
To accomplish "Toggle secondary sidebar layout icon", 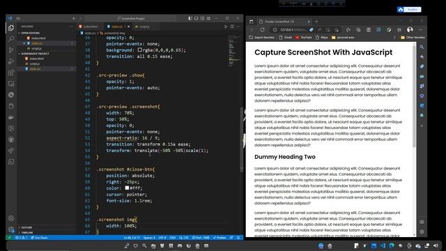I will 202,19.
